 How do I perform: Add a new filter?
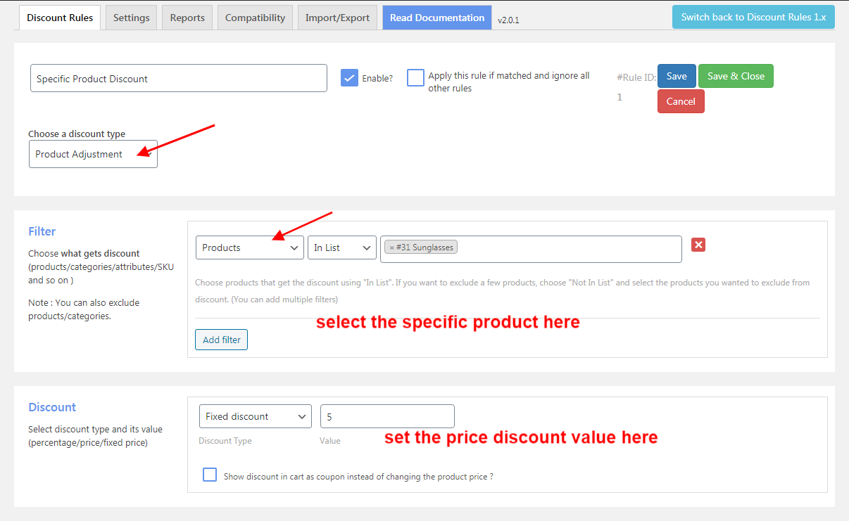click(221, 339)
